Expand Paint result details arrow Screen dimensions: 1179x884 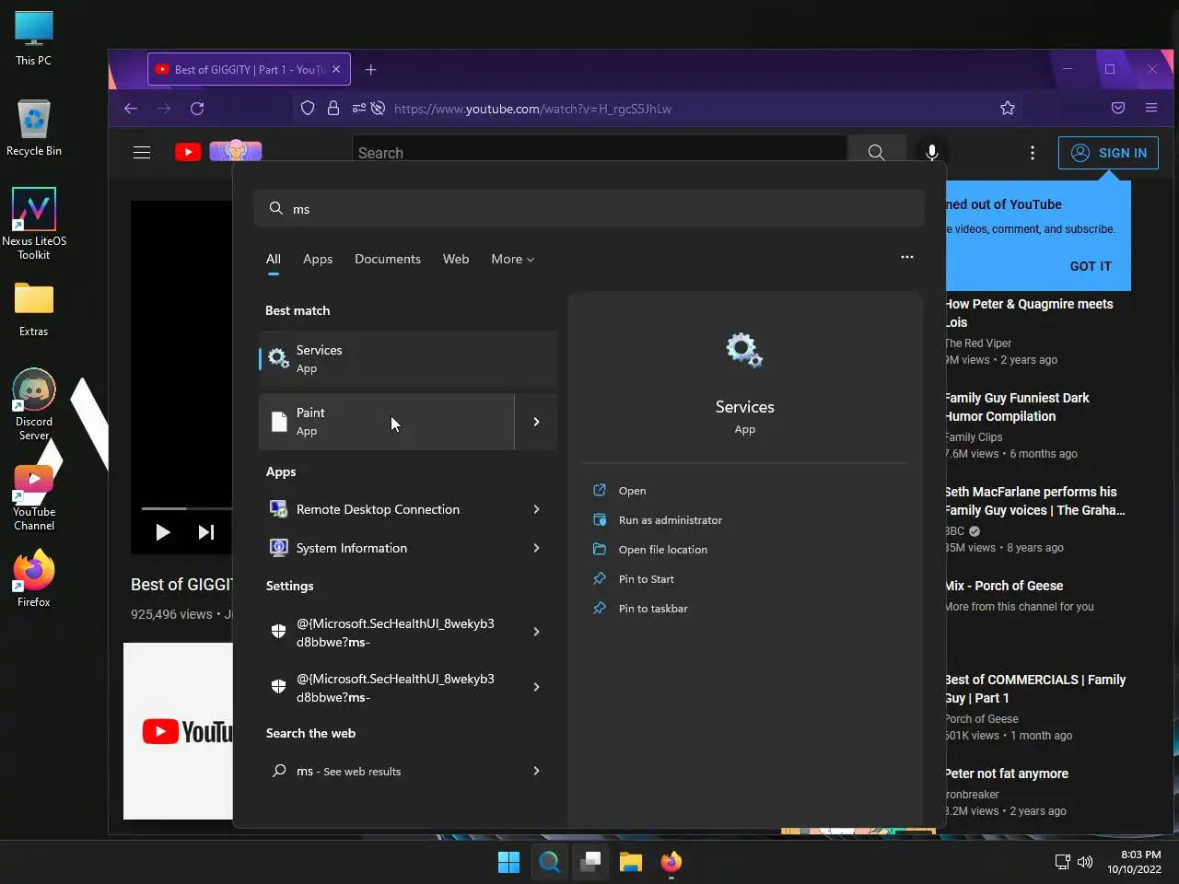pos(536,422)
